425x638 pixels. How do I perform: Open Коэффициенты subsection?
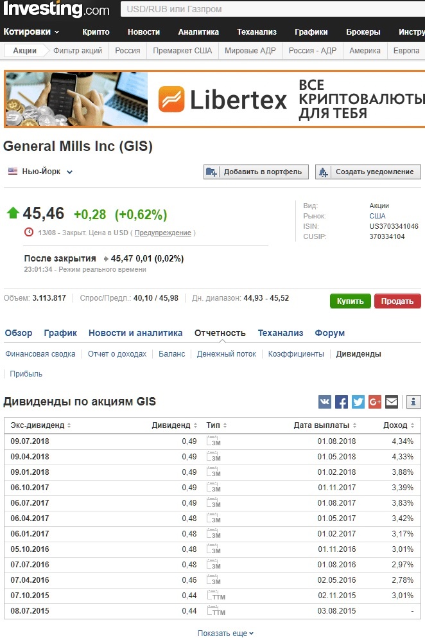pyautogui.click(x=296, y=354)
